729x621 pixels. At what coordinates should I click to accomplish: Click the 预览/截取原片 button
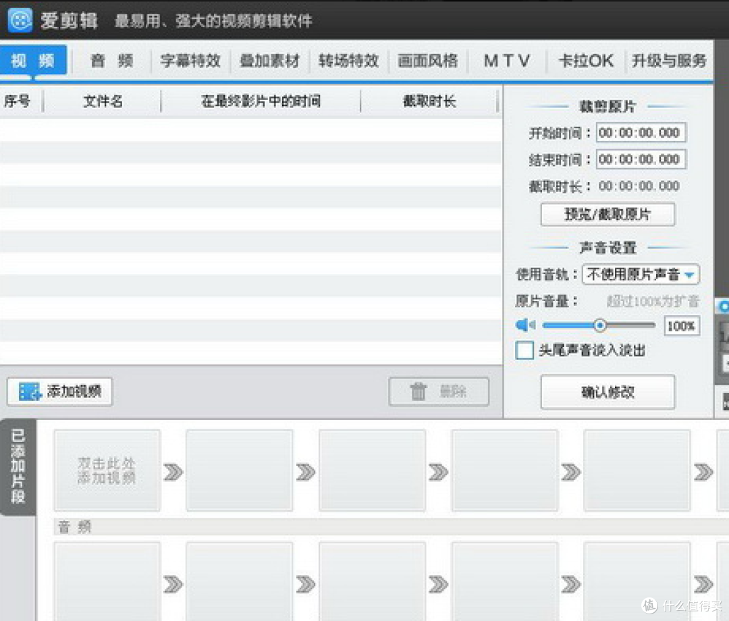607,214
